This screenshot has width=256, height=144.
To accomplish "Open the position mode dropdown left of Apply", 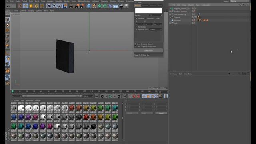I will 132,113.
